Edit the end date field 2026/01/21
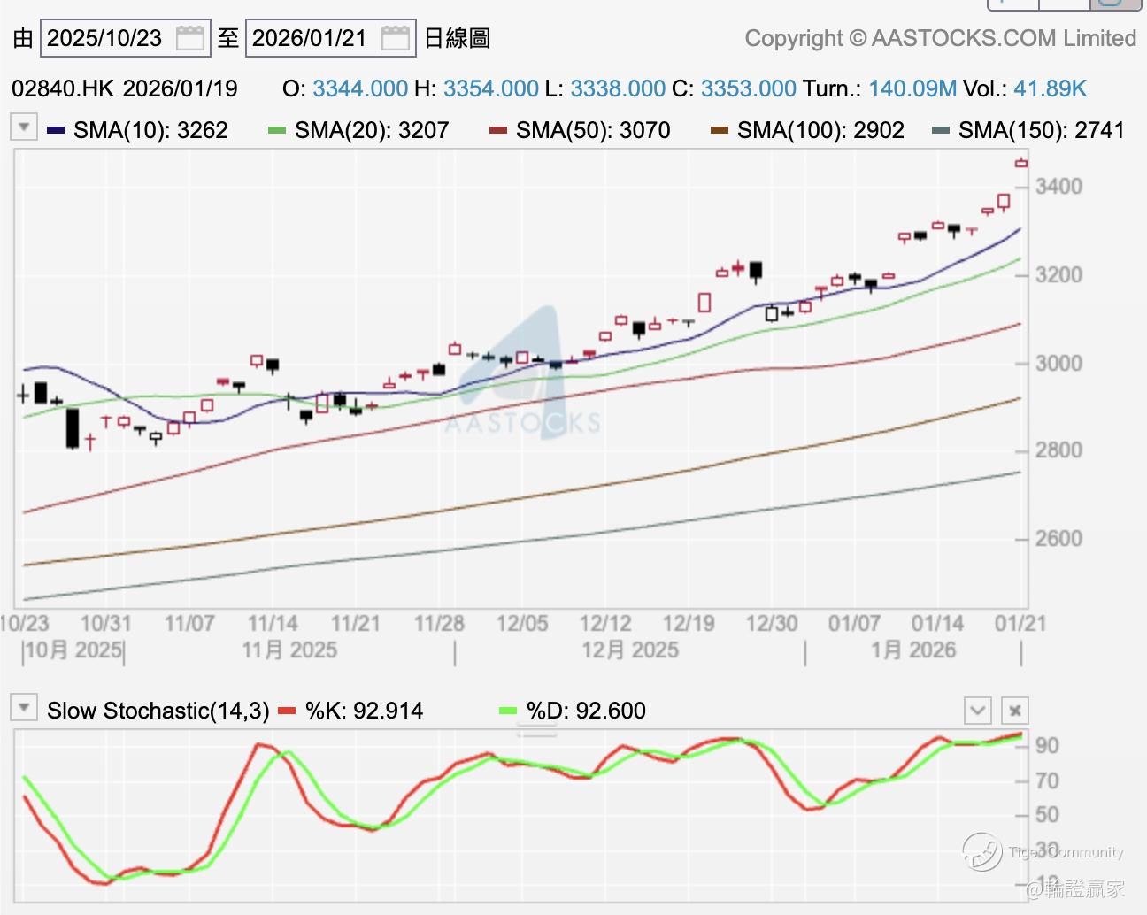Image resolution: width=1147 pixels, height=915 pixels. click(x=330, y=38)
